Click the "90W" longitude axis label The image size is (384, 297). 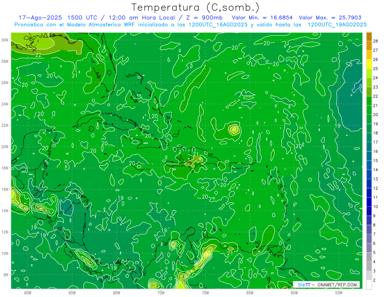point(28,293)
